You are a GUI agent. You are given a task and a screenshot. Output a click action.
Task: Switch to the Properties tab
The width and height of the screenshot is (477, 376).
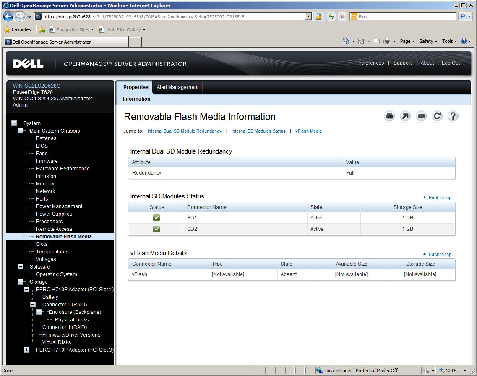click(136, 87)
